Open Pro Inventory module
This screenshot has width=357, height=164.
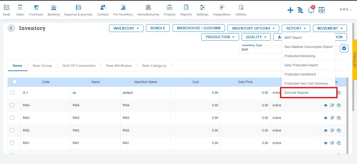click(x=123, y=10)
